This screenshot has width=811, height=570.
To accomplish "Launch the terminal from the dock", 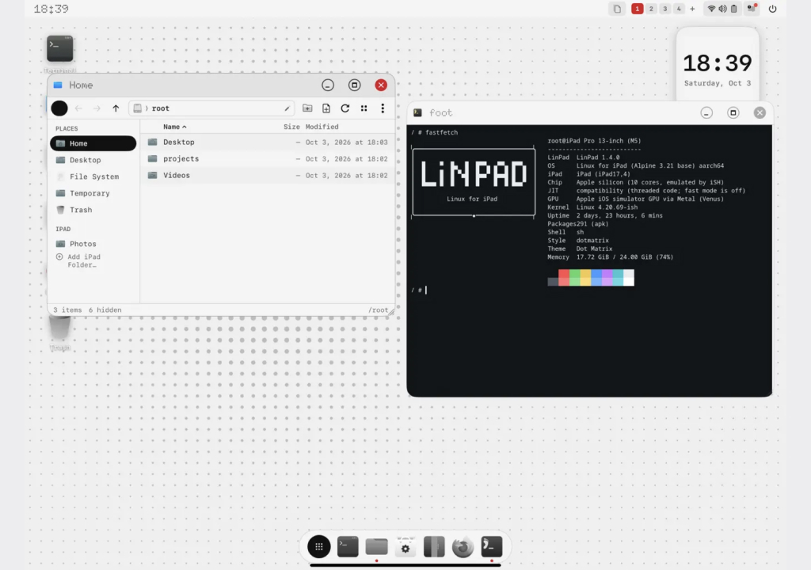I will tap(348, 547).
